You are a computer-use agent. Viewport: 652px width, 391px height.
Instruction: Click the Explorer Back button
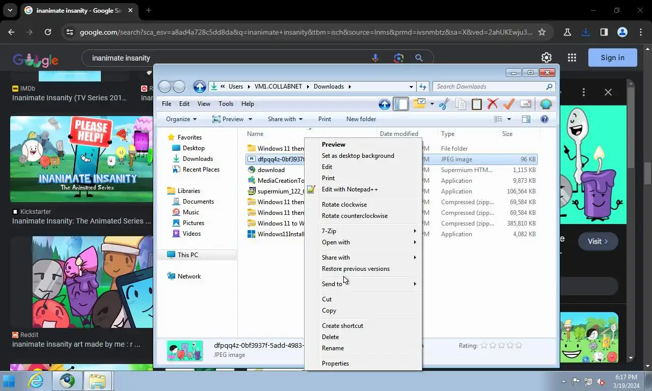point(165,87)
